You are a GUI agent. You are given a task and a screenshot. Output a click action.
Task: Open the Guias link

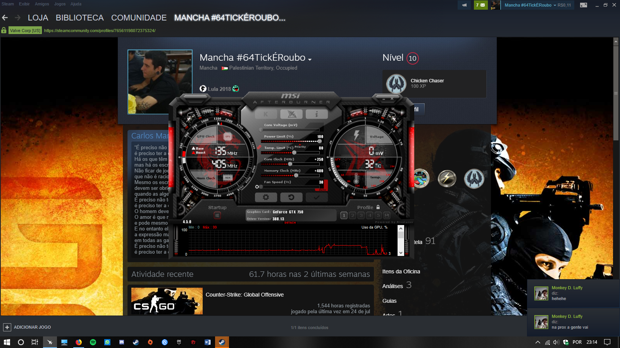389,301
